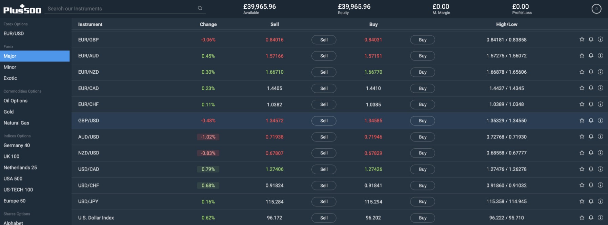Buy GBP/USD button
This screenshot has width=608, height=225.
[x=423, y=121]
